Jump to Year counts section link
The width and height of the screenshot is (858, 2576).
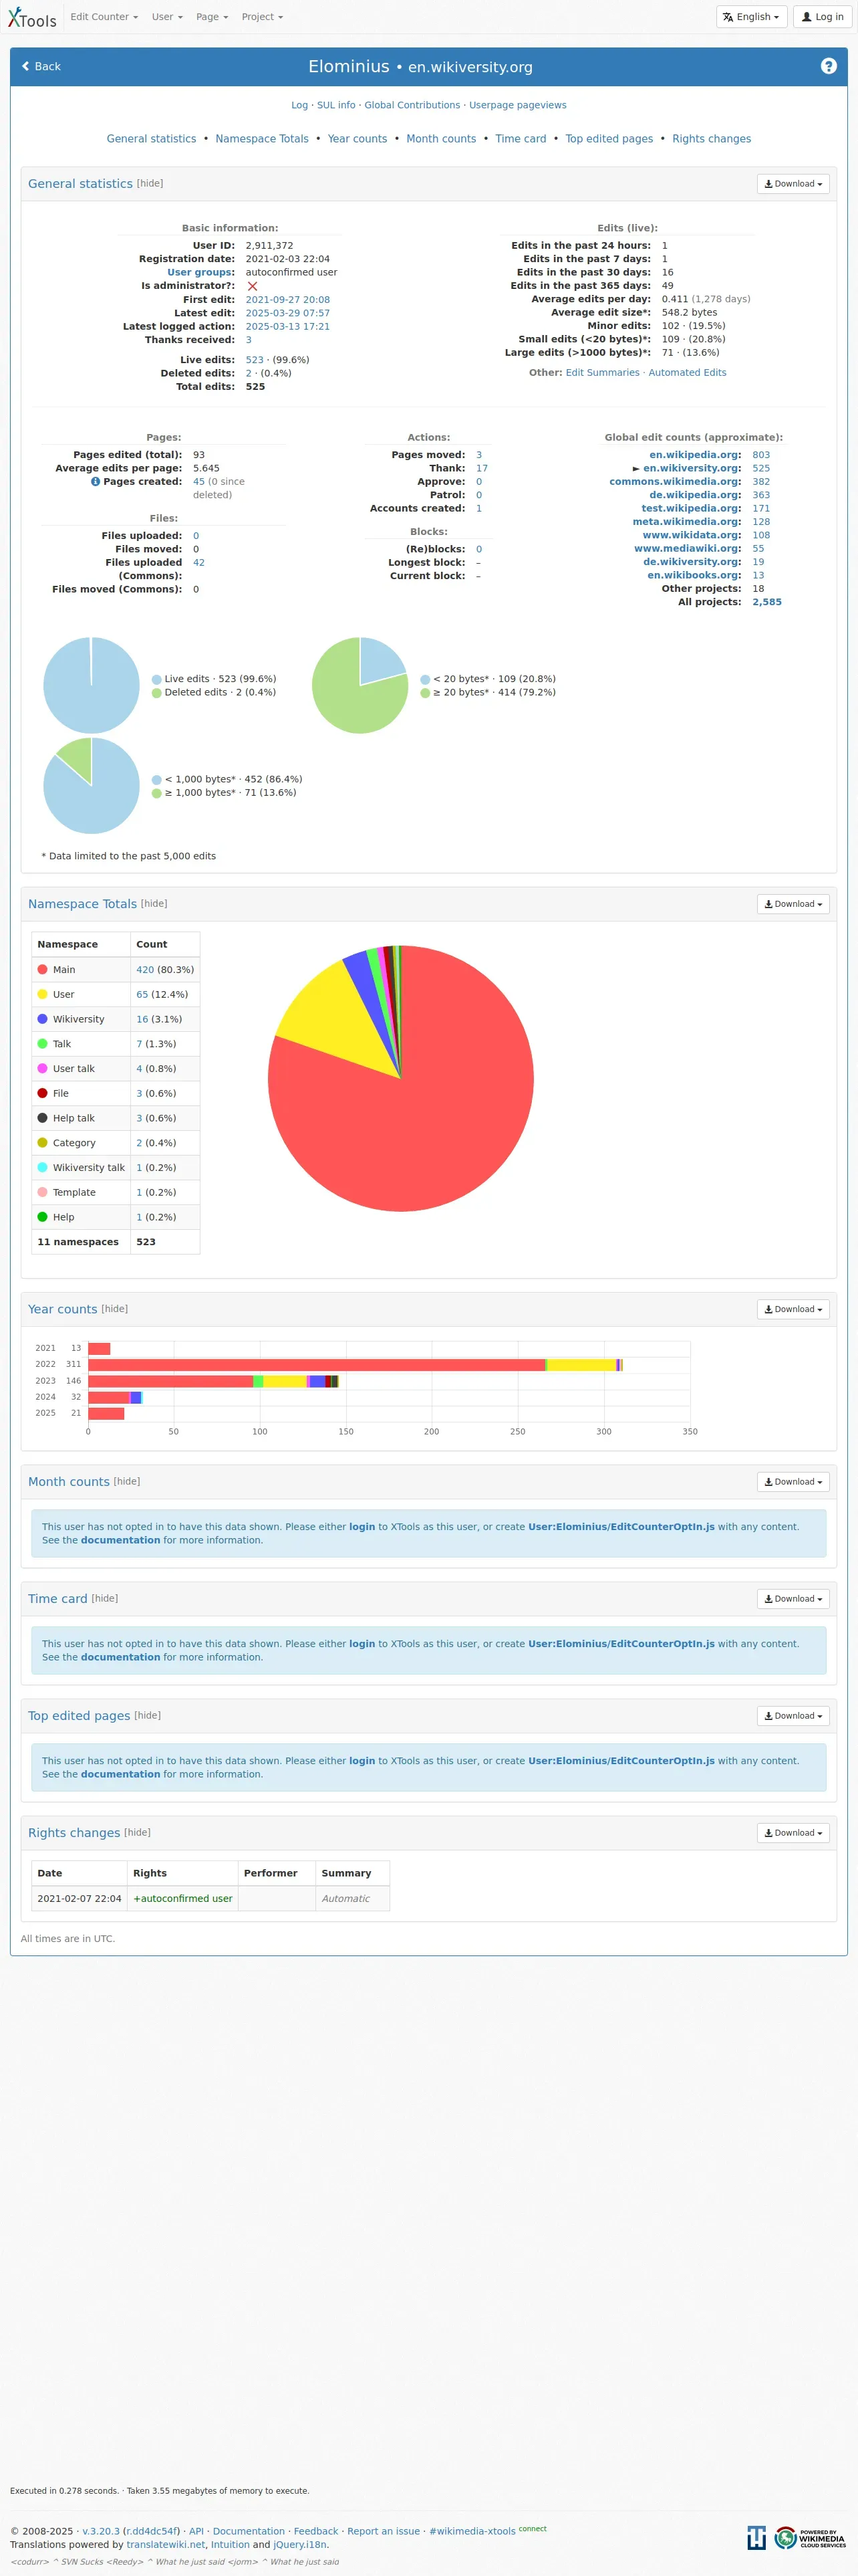pos(357,139)
